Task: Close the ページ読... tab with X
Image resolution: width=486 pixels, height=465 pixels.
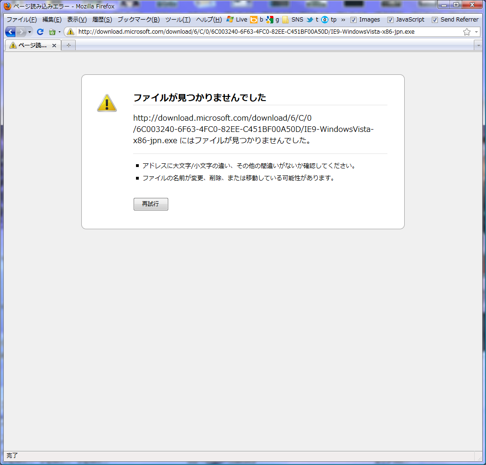Action: point(54,45)
